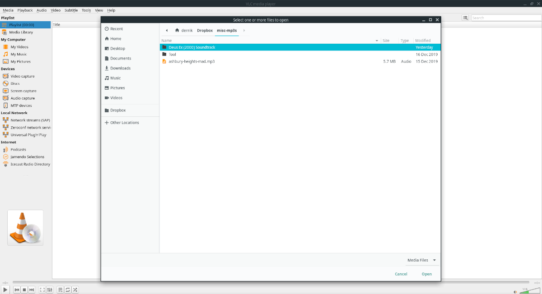Skip to next media icon
Image resolution: width=542 pixels, height=294 pixels.
click(x=31, y=289)
